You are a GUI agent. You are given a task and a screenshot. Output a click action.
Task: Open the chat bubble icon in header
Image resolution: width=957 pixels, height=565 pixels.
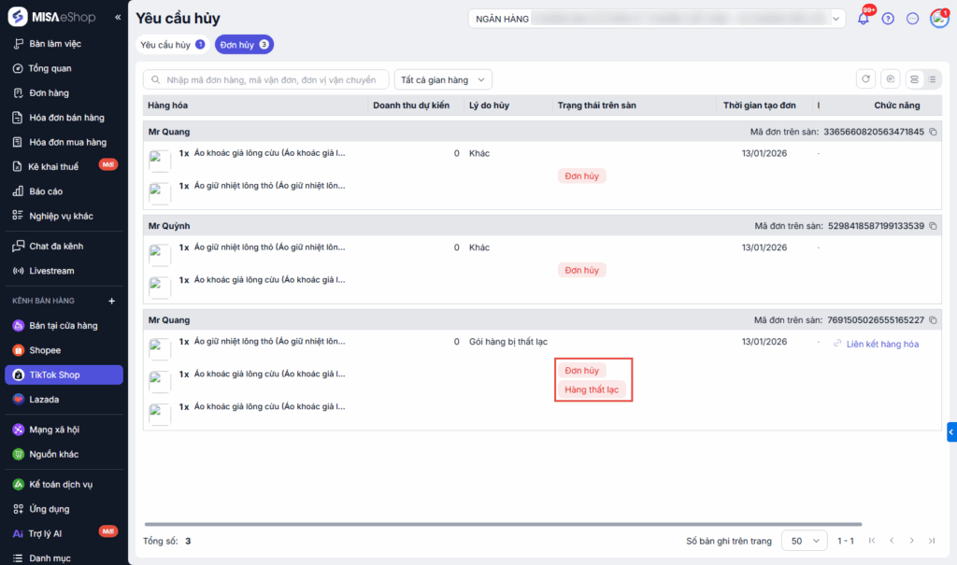(912, 19)
